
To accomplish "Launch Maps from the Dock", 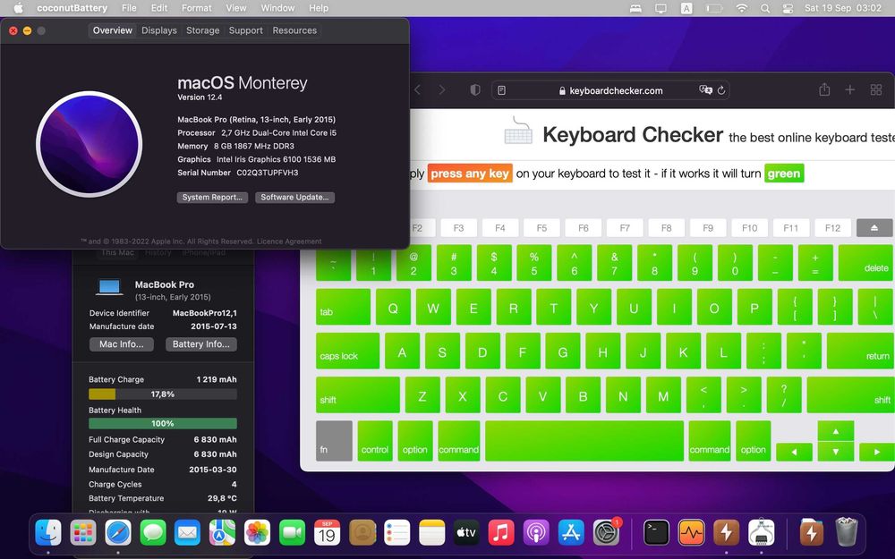I will click(x=223, y=533).
